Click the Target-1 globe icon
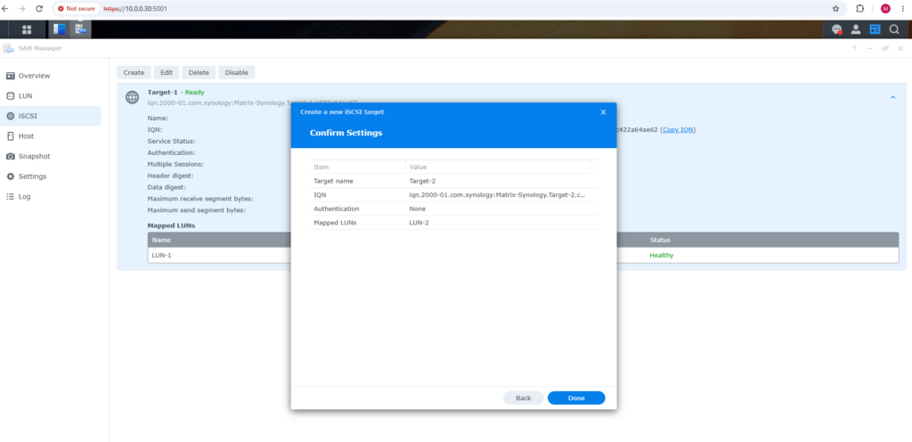This screenshot has height=442, width=912. point(132,98)
